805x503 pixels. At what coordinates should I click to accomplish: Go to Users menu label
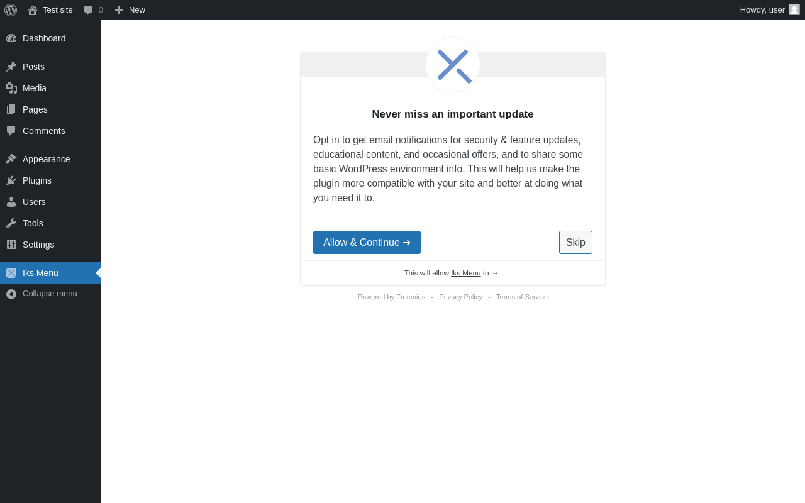tap(34, 202)
